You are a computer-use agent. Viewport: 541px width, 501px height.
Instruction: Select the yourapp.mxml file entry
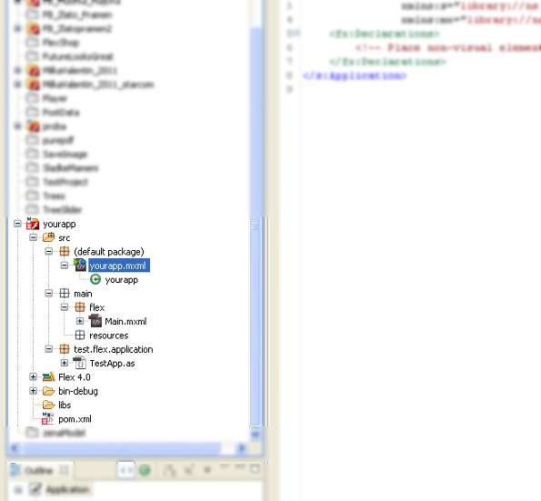point(119,266)
